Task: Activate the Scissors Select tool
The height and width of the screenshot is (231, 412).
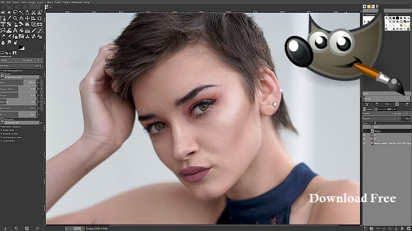Action: point(34,12)
